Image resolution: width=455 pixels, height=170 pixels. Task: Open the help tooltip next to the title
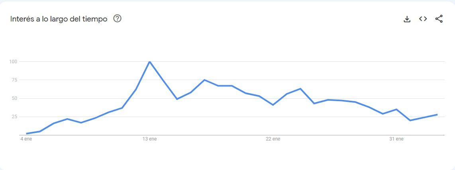(117, 18)
